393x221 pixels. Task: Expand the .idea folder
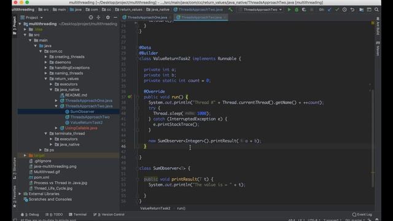25,29
